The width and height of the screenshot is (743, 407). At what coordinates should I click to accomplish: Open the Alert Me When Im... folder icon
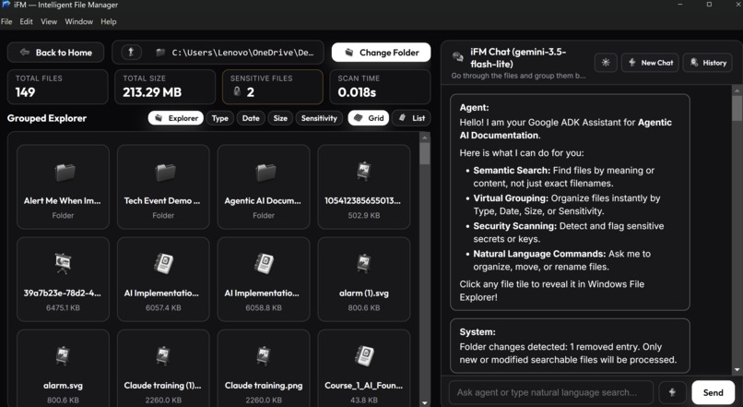tap(65, 173)
